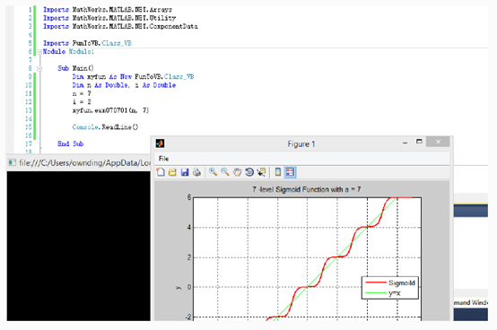497x330 pixels.
Task: Click the y-axis tick label 6
Action: pyautogui.click(x=189, y=197)
